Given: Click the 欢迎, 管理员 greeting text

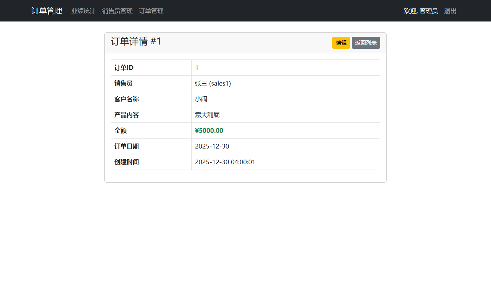Looking at the screenshot, I should point(421,11).
